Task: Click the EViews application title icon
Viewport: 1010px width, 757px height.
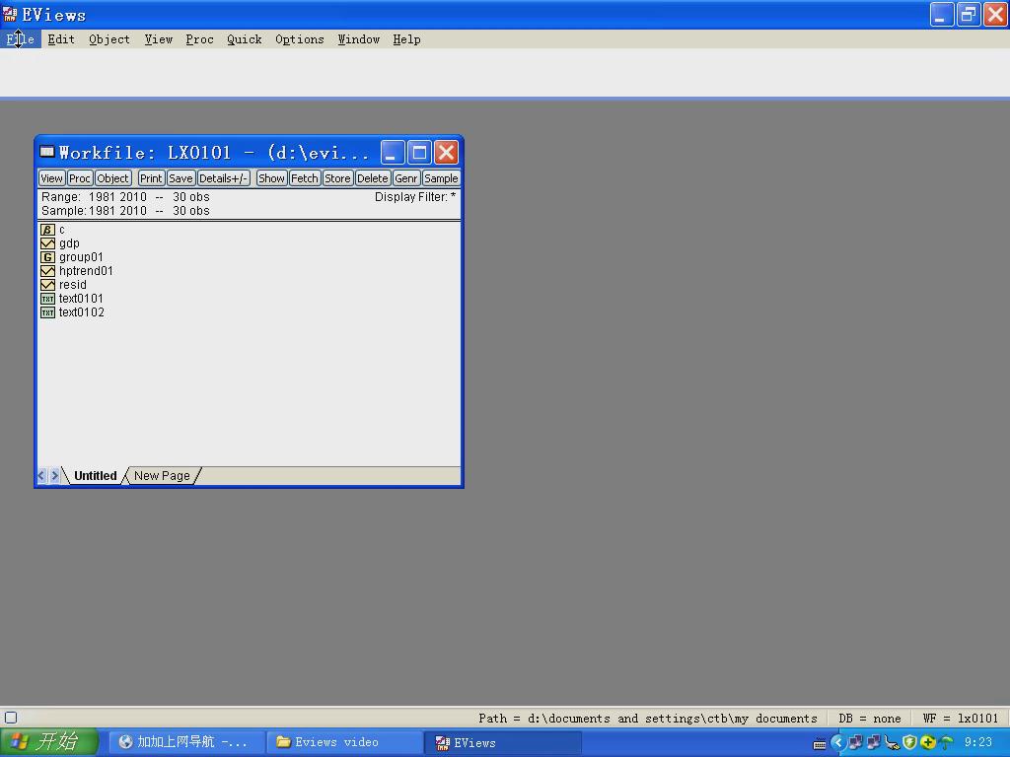Action: click(10, 14)
